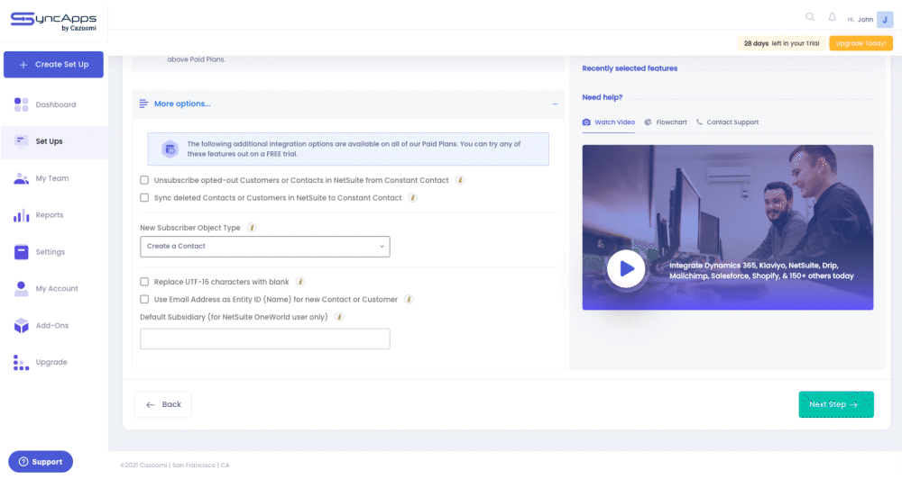The image size is (902, 488).
Task: Click the Flowchart icon
Action: tap(648, 122)
